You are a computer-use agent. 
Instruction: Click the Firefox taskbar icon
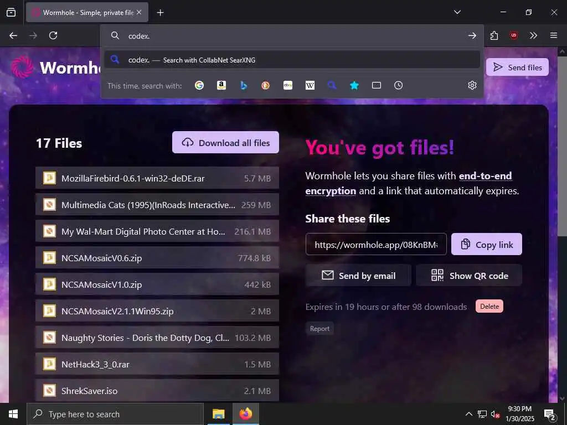[245, 414]
